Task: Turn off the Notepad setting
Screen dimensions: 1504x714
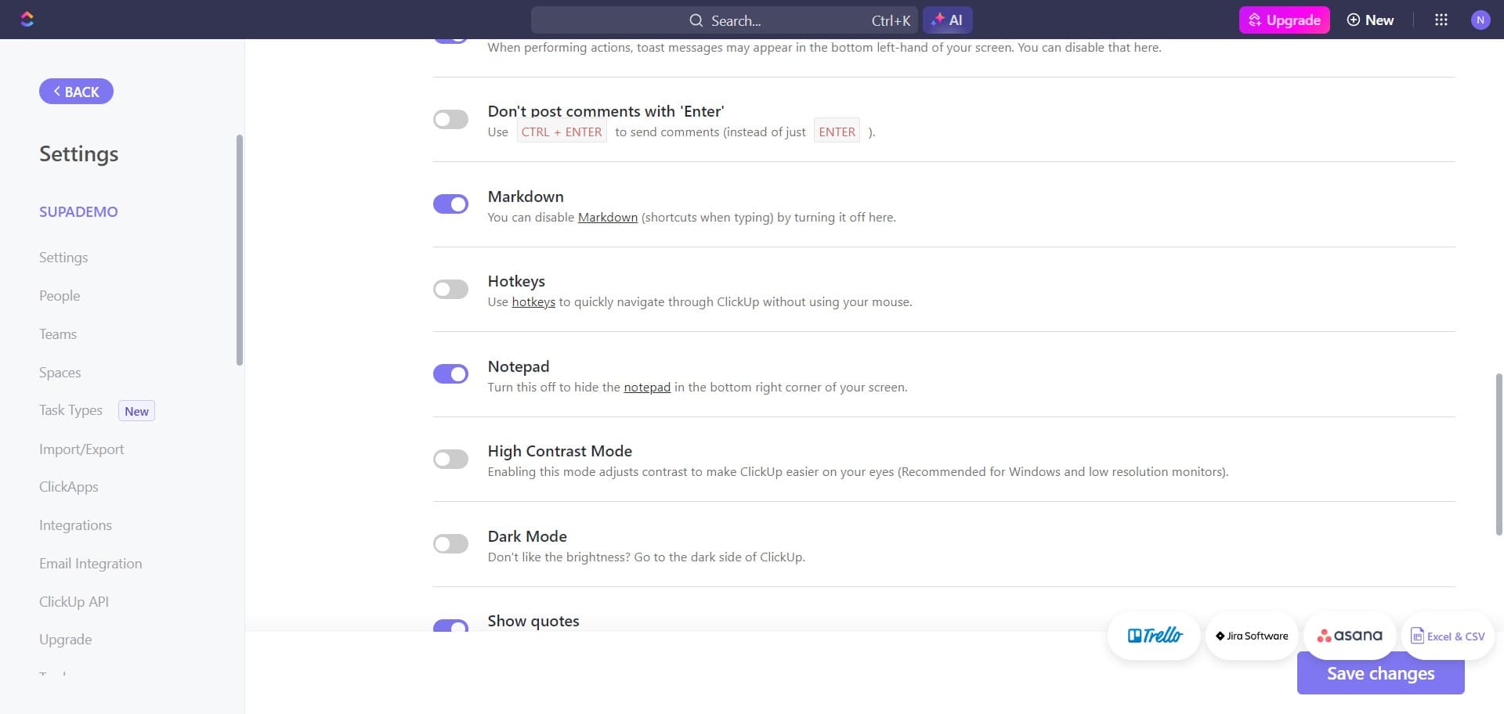Action: [450, 373]
